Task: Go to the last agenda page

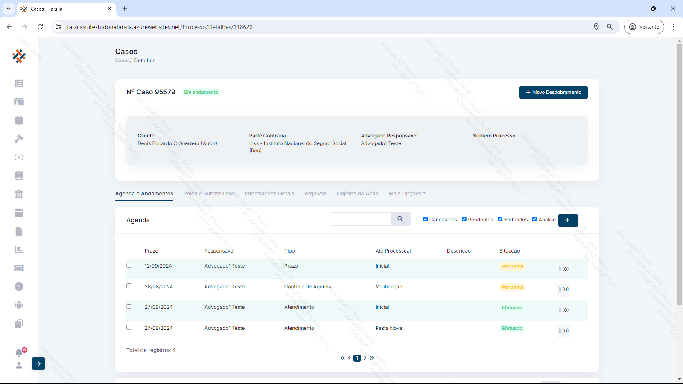Action: (372, 358)
